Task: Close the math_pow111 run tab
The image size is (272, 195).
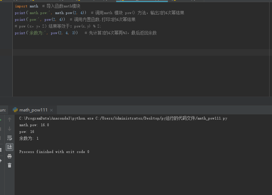Action: (51, 110)
